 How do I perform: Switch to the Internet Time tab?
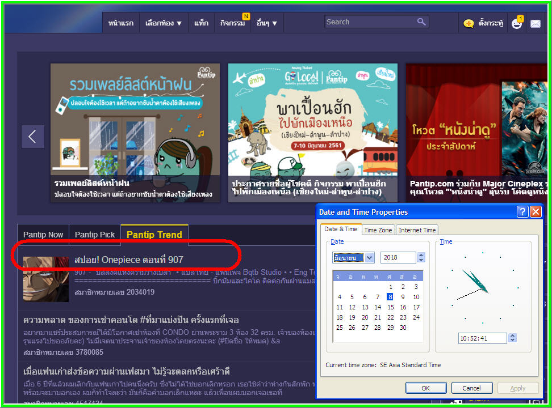click(417, 230)
